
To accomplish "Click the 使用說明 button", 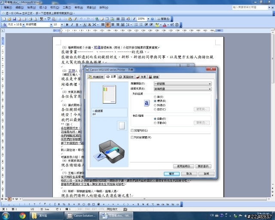I will (x=183, y=166).
